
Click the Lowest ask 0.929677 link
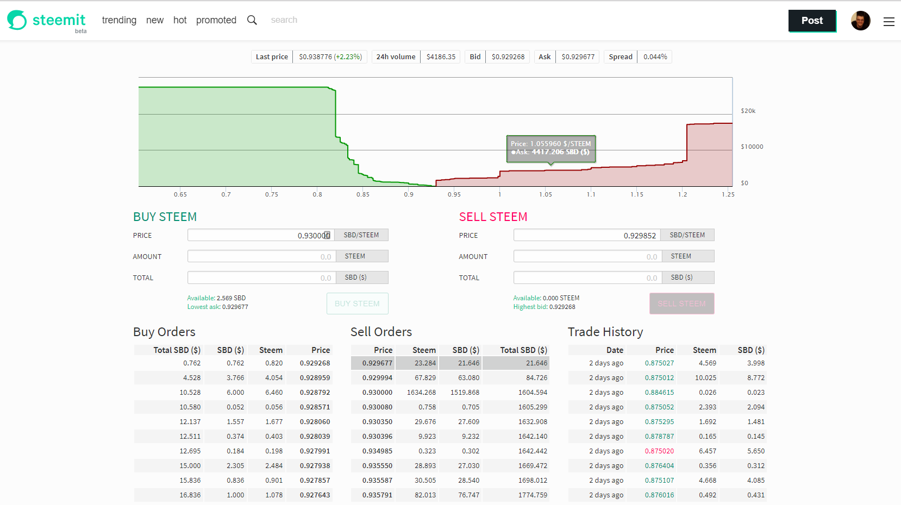(x=217, y=307)
